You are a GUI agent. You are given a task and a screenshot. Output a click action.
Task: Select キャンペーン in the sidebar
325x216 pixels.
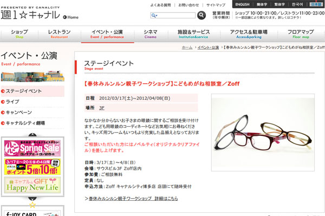click(x=32, y=113)
